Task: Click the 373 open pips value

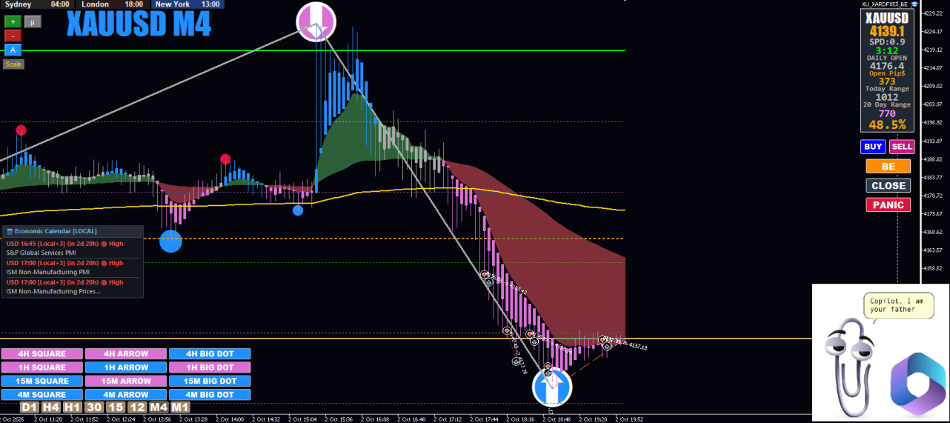Action: tap(887, 81)
